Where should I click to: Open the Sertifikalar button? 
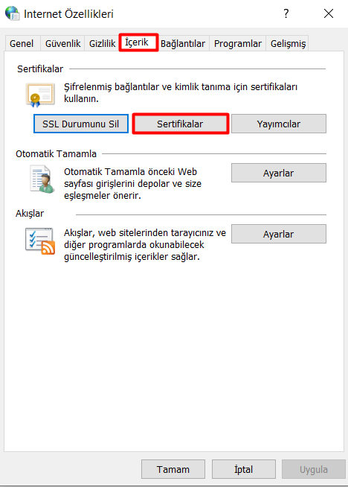181,124
